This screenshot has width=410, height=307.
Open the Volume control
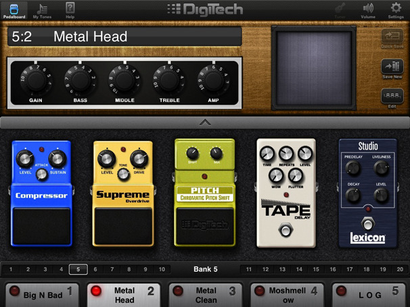[368, 11]
